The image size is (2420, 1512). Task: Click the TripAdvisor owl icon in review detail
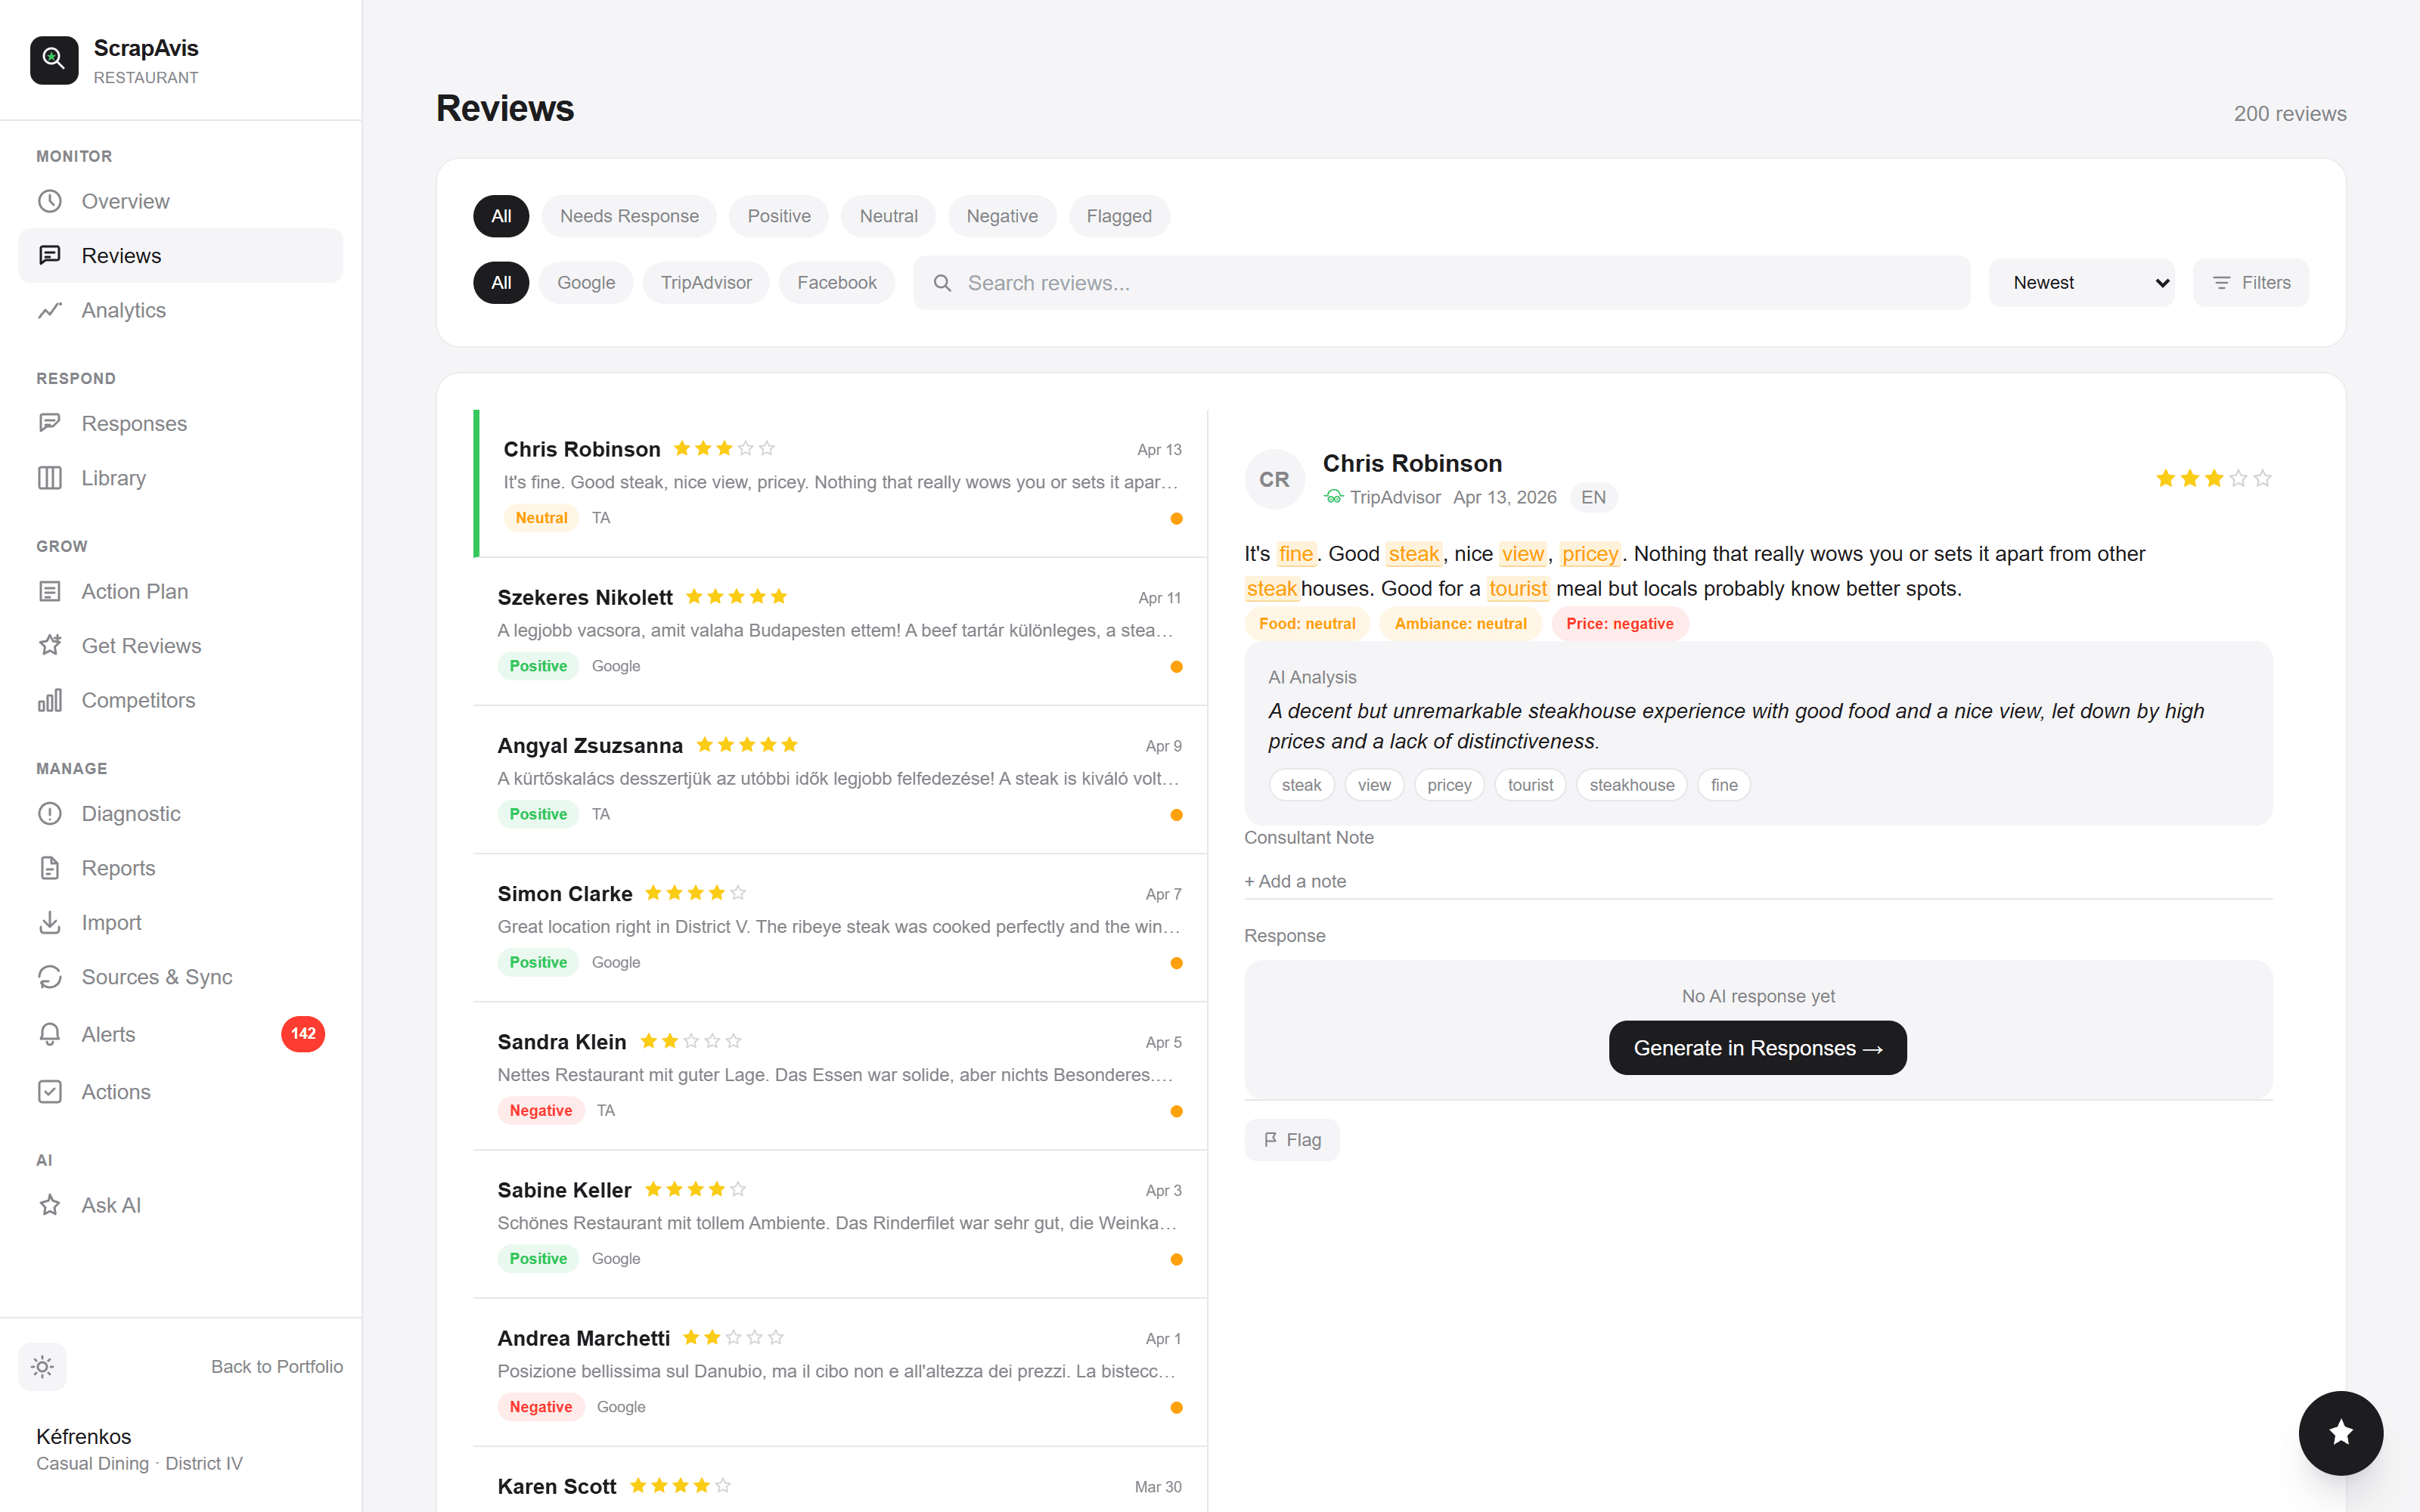1333,497
